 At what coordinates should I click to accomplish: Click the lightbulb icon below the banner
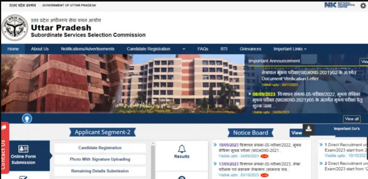27,119
